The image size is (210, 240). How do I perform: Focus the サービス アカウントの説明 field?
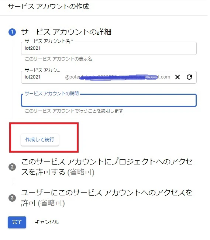(109, 100)
